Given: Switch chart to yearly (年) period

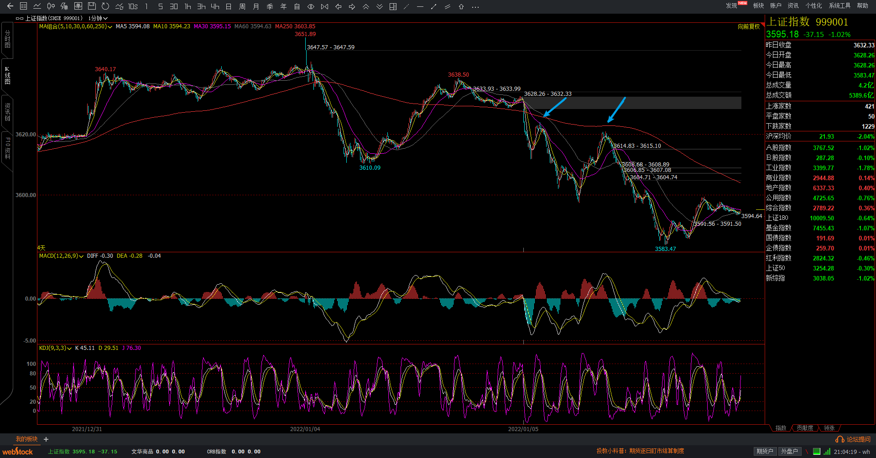Looking at the screenshot, I should (283, 6).
